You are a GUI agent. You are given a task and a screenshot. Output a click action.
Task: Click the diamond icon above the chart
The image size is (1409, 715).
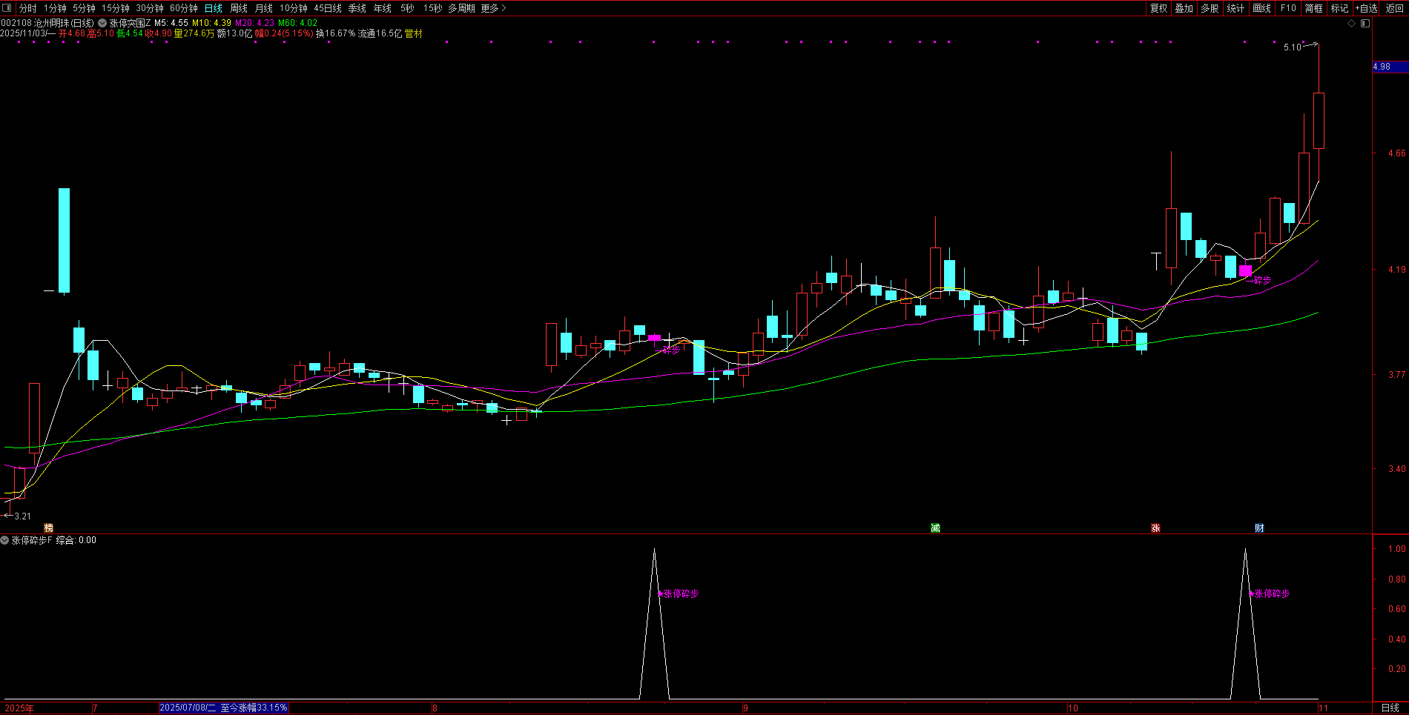(1352, 24)
